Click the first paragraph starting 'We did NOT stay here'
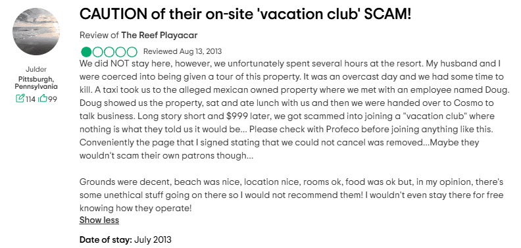Screen dimensions: 521x248 295,110
